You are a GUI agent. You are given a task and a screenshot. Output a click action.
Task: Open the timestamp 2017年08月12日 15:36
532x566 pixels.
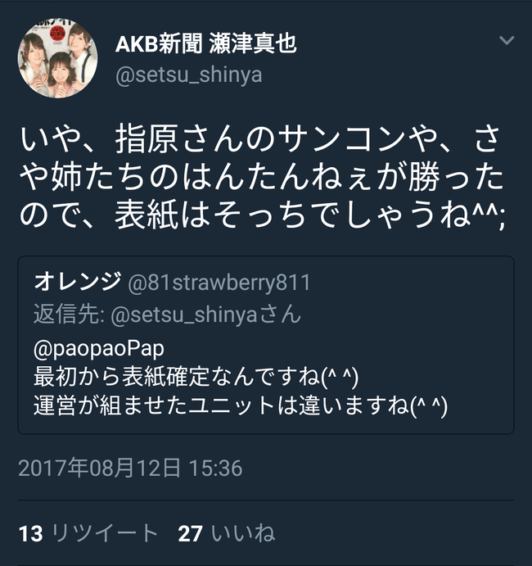point(130,468)
